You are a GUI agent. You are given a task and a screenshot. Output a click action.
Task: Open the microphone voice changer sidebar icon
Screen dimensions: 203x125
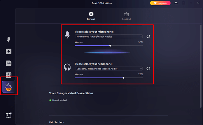point(9,40)
